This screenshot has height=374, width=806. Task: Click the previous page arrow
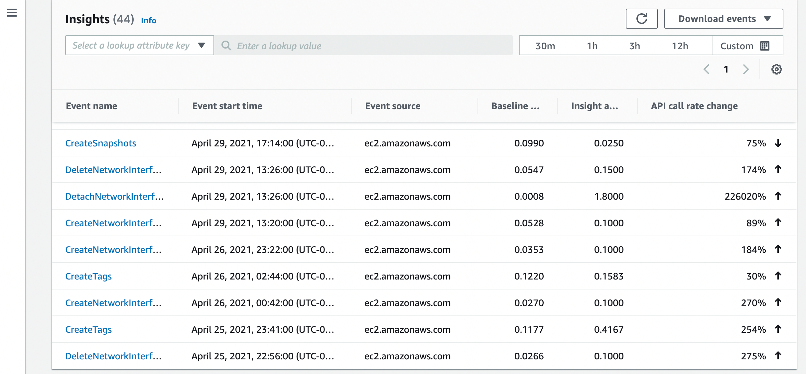point(707,69)
